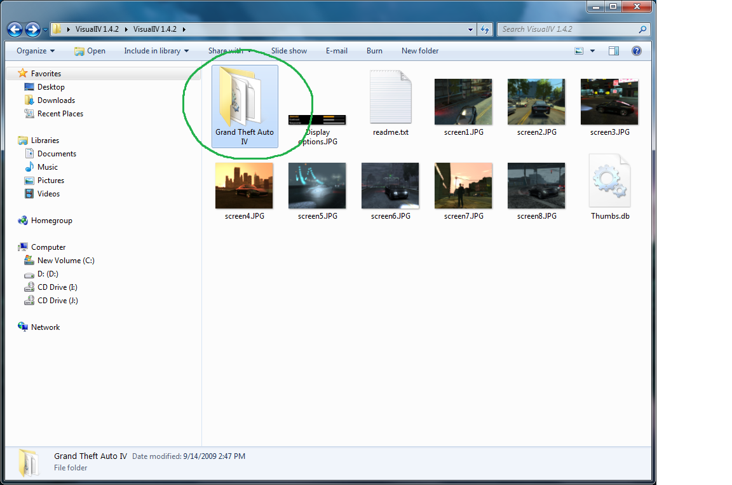732x485 pixels.
Task: Open the Documents library
Action: point(57,154)
